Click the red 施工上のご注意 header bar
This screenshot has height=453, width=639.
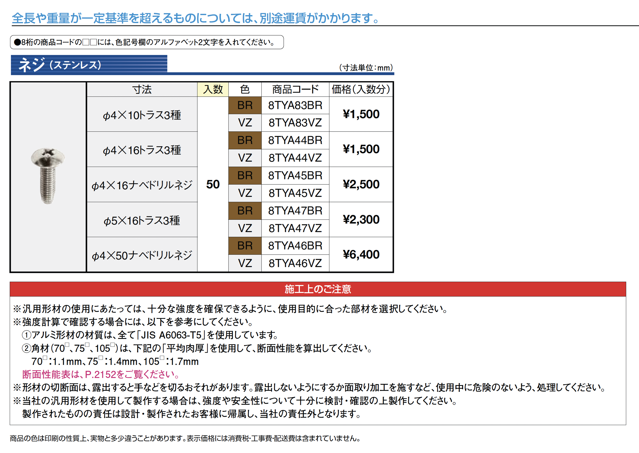point(318,289)
